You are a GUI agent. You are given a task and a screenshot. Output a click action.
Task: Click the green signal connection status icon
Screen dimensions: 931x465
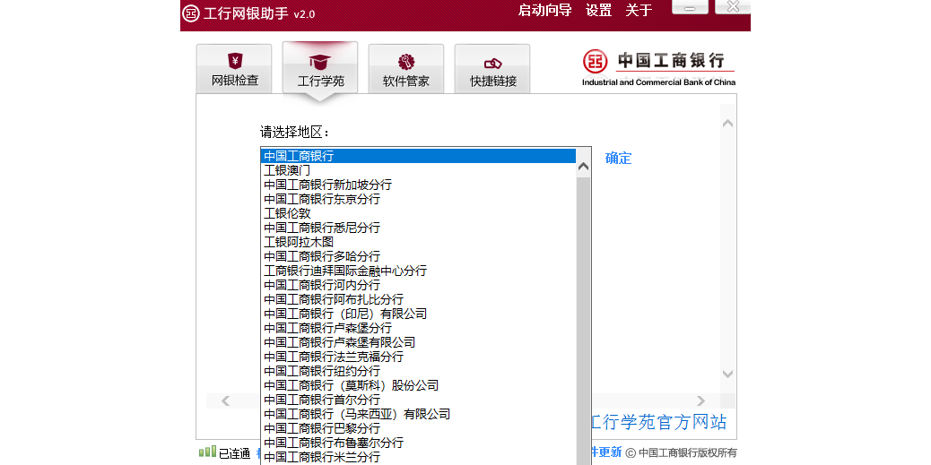tap(207, 452)
